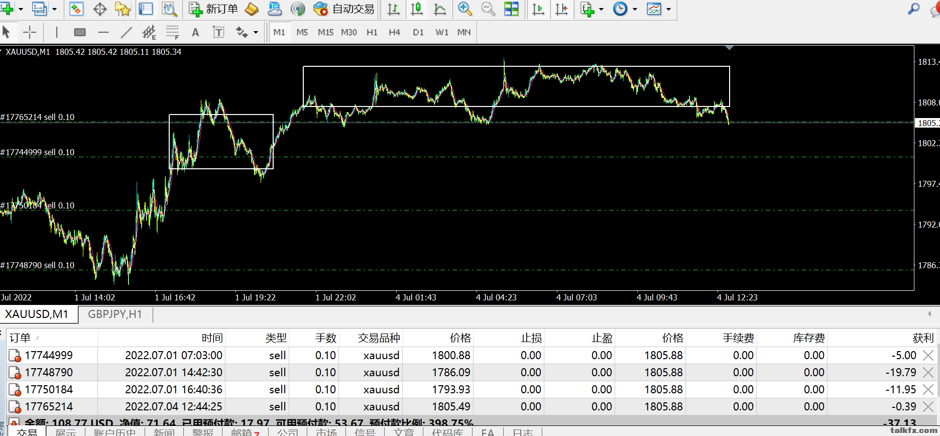Open the templates dropdown arrow
This screenshot has height=436, width=940.
pos(668,9)
